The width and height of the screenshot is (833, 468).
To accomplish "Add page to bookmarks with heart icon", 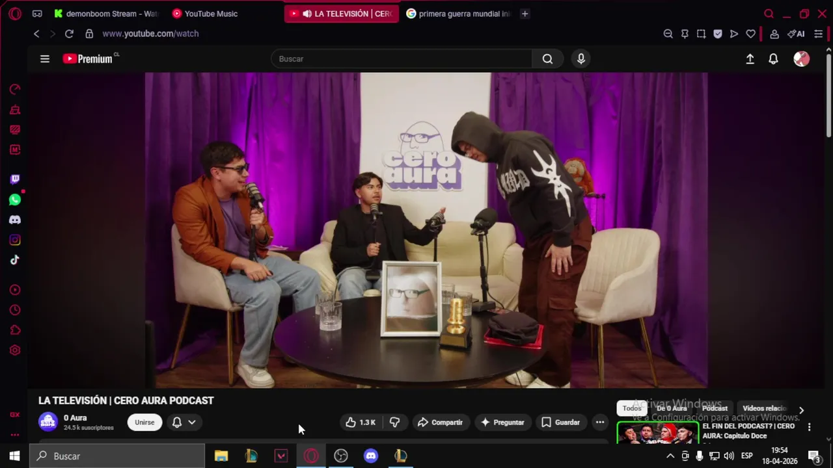I will (750, 34).
